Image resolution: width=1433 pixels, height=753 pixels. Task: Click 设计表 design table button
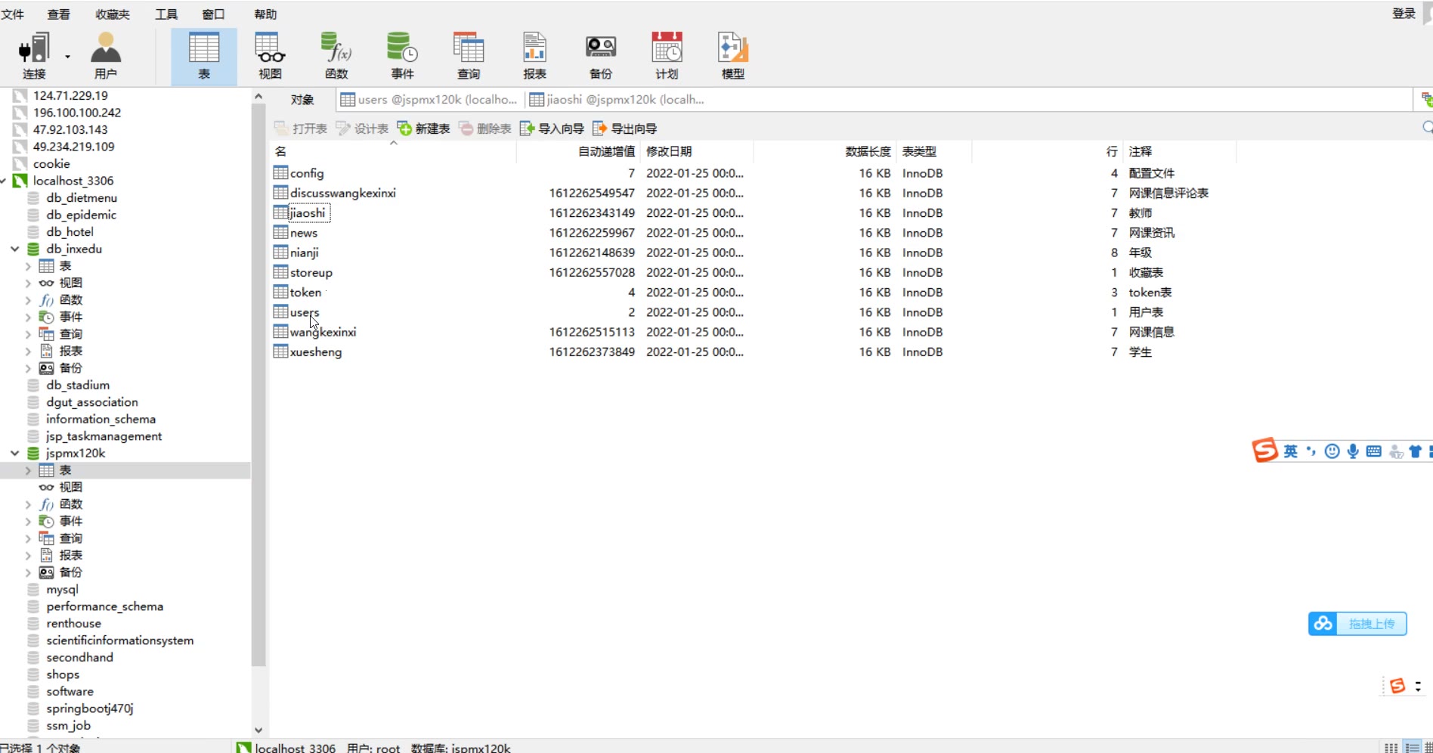[363, 129]
